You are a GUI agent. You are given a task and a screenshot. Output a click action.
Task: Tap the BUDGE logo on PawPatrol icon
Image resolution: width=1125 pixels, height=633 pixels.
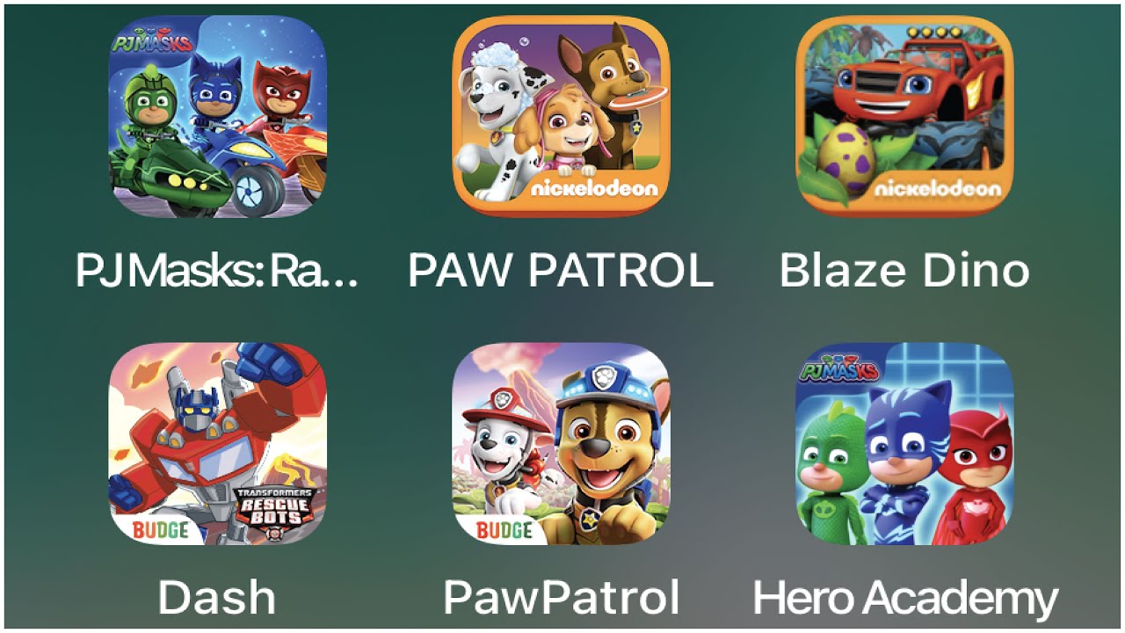[504, 530]
